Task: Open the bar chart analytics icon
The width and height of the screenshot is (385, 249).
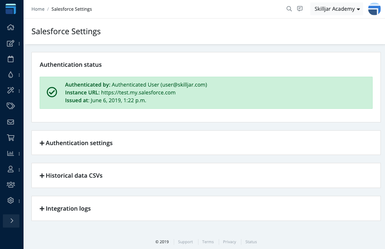Action: [11, 153]
